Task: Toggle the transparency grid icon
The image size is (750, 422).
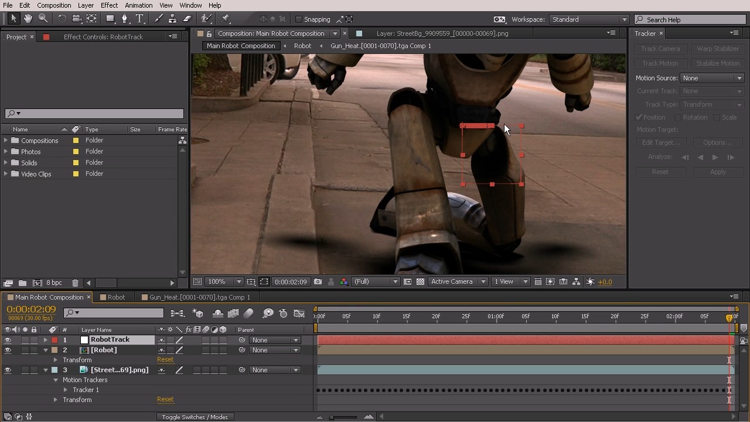Action: click(420, 282)
